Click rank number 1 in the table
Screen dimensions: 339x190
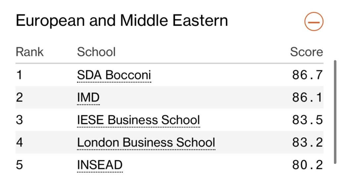[19, 75]
